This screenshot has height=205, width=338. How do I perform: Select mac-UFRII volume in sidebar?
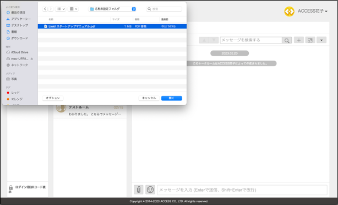click(x=18, y=59)
